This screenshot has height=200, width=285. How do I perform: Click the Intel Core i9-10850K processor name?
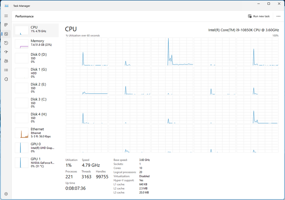pyautogui.click(x=244, y=30)
